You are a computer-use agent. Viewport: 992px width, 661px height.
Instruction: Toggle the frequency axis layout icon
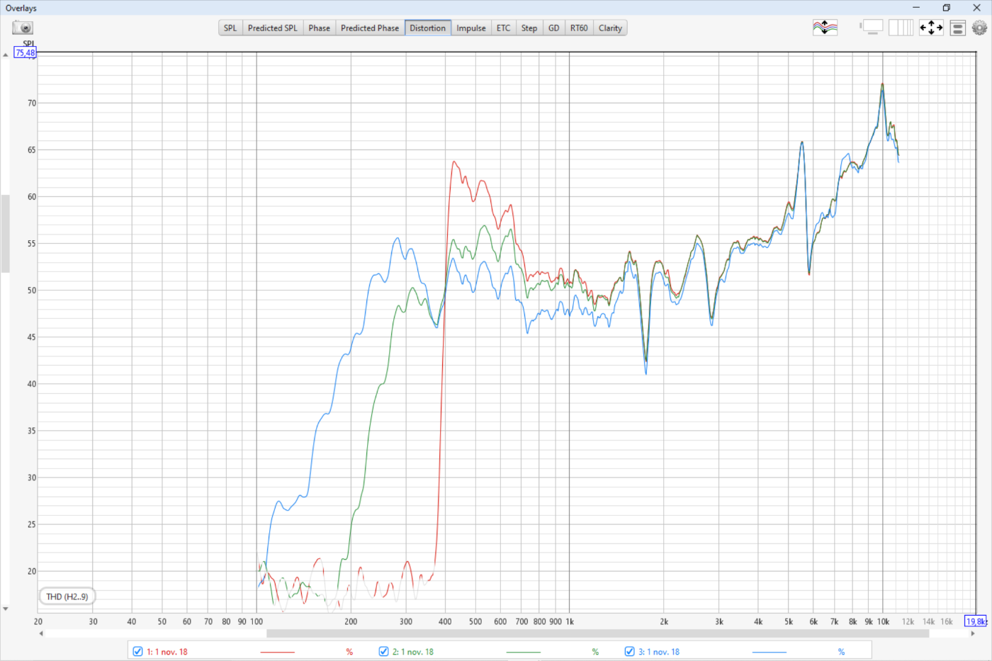coord(901,28)
